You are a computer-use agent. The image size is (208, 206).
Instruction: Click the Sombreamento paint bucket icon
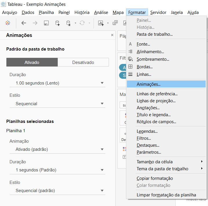(130, 59)
